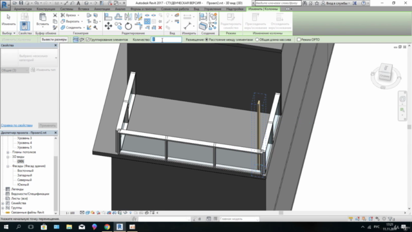This screenshot has width=412, height=232.
Task: Open the Аннотации ribbon tab
Action: [x=102, y=9]
